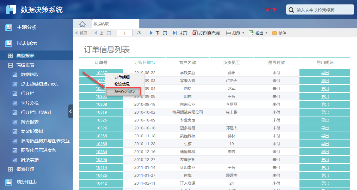This screenshot has height=190, width=357.
Task: Click the 负责员工 column header
Action: pos(231,62)
